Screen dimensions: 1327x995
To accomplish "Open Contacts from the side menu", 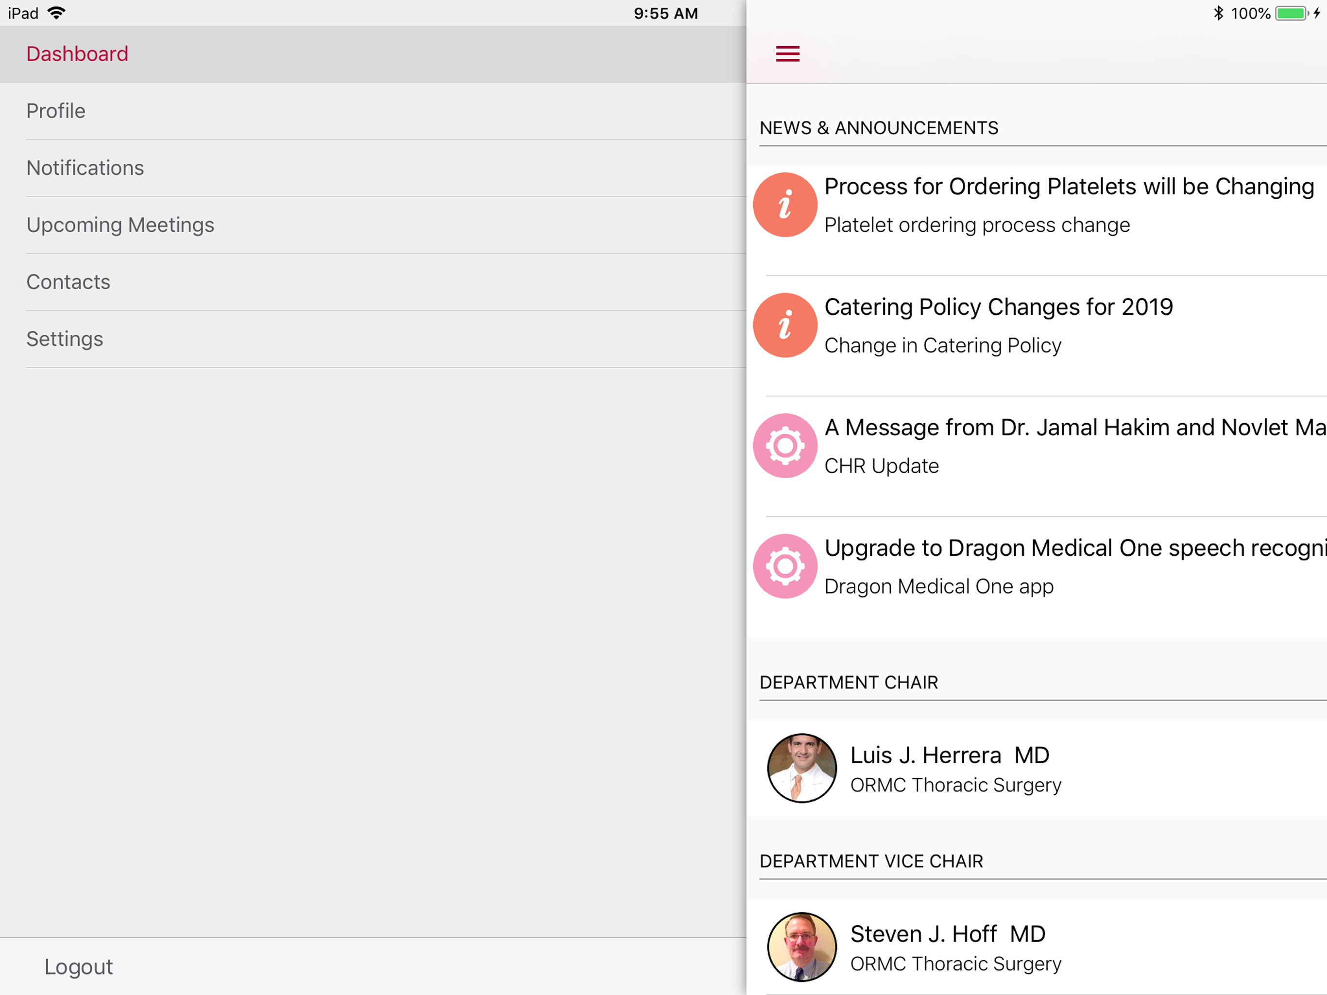I will click(373, 282).
